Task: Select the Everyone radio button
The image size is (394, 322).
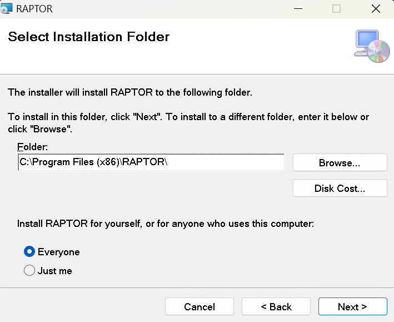Action: [x=29, y=251]
